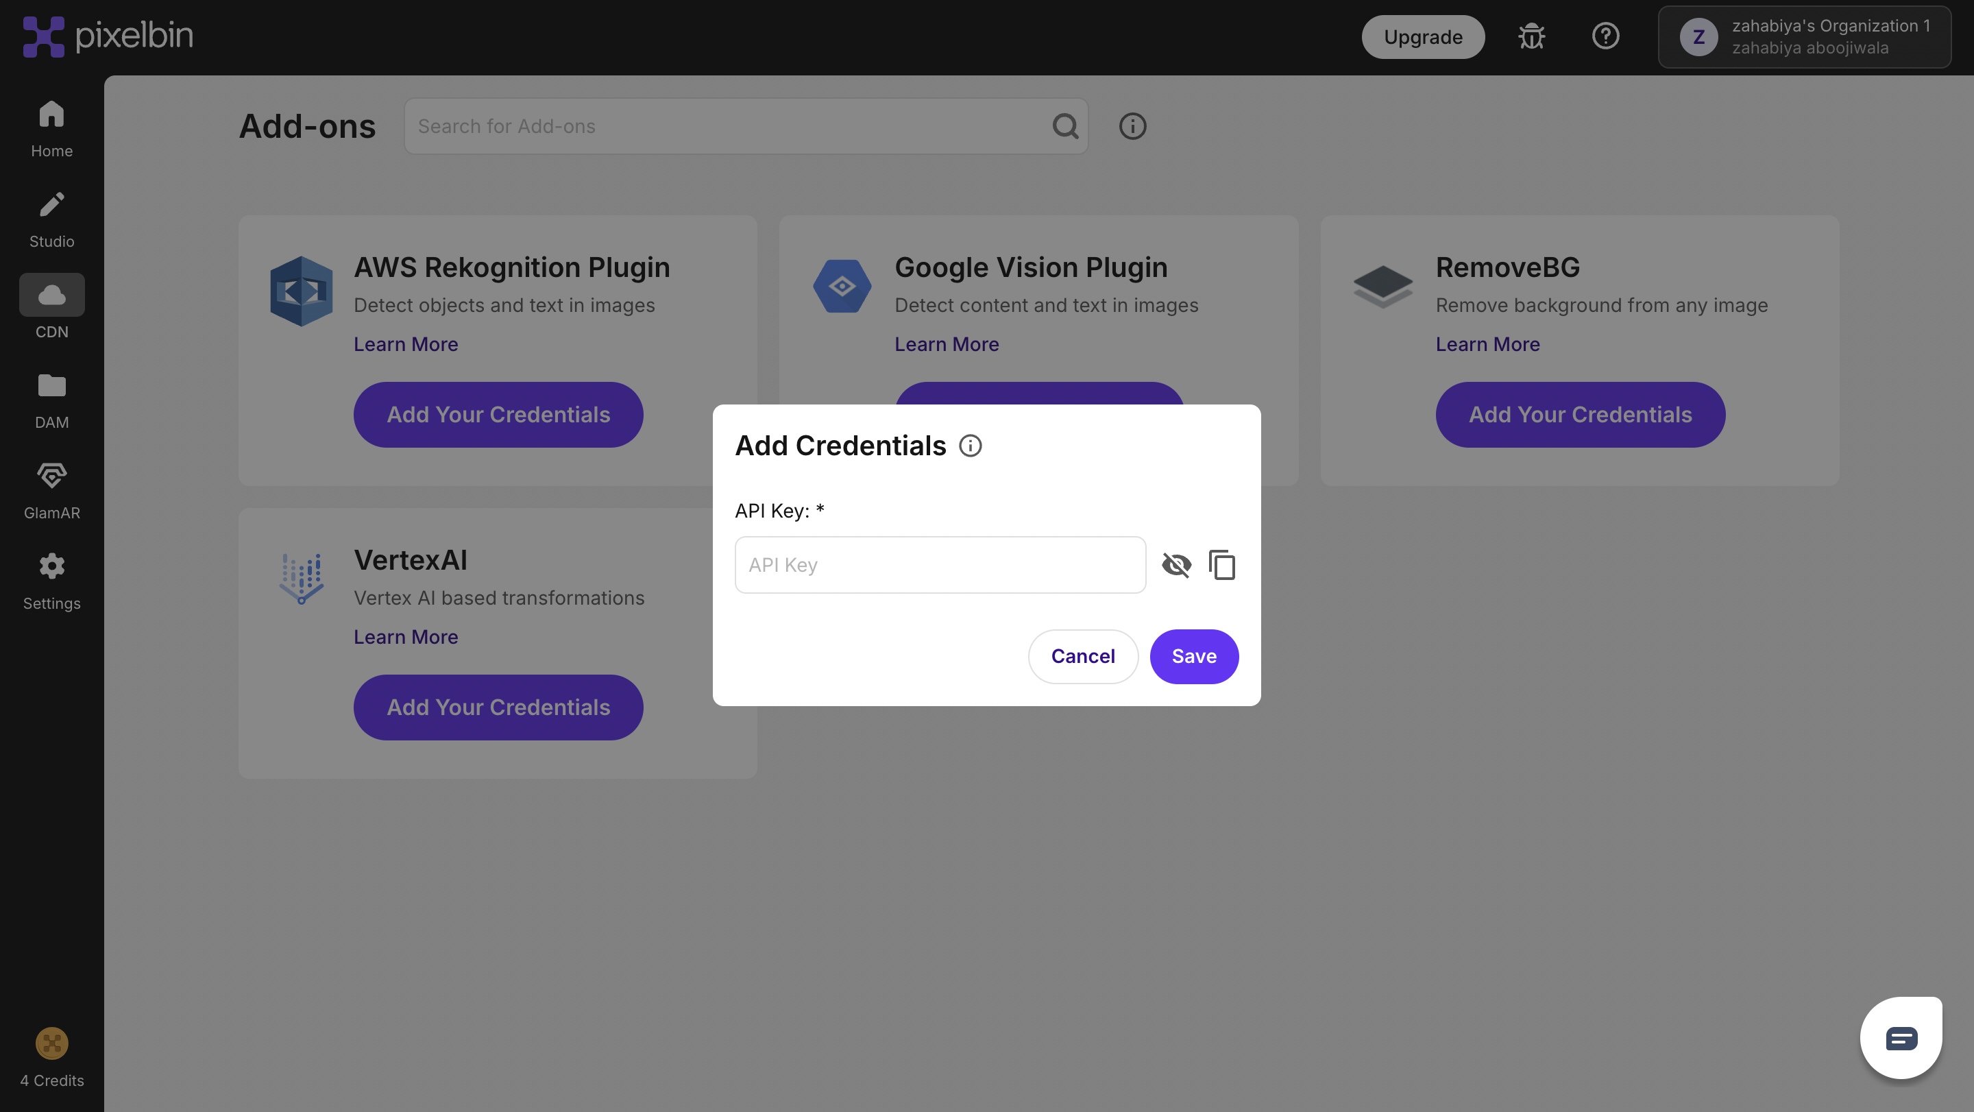The image size is (1974, 1112).
Task: Go to Home in sidebar
Action: (51, 129)
